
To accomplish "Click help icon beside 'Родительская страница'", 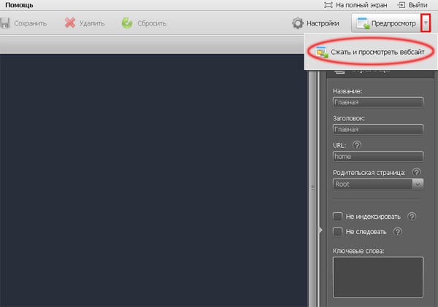I will tap(416, 172).
